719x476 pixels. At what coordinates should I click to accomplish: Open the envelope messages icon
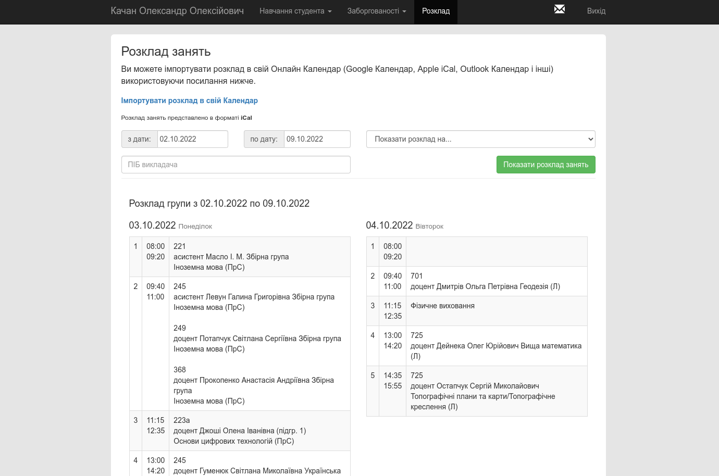tap(559, 9)
